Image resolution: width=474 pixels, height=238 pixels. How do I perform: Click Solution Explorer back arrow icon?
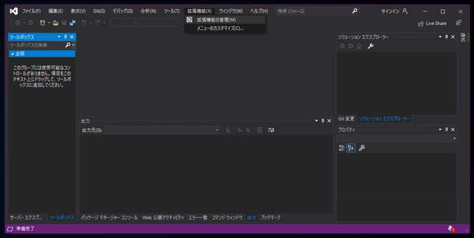click(342, 46)
